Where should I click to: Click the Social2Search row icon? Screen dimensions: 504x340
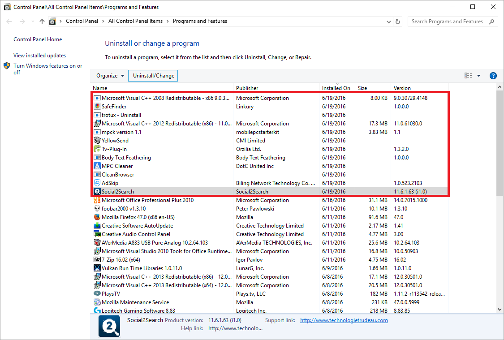tap(97, 192)
